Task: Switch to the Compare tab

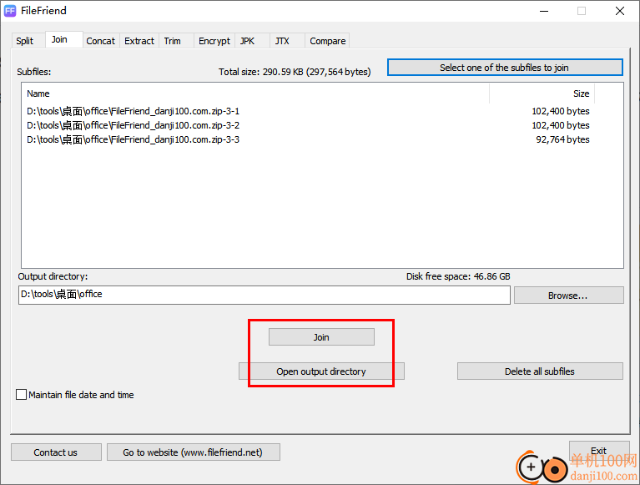Action: [327, 41]
